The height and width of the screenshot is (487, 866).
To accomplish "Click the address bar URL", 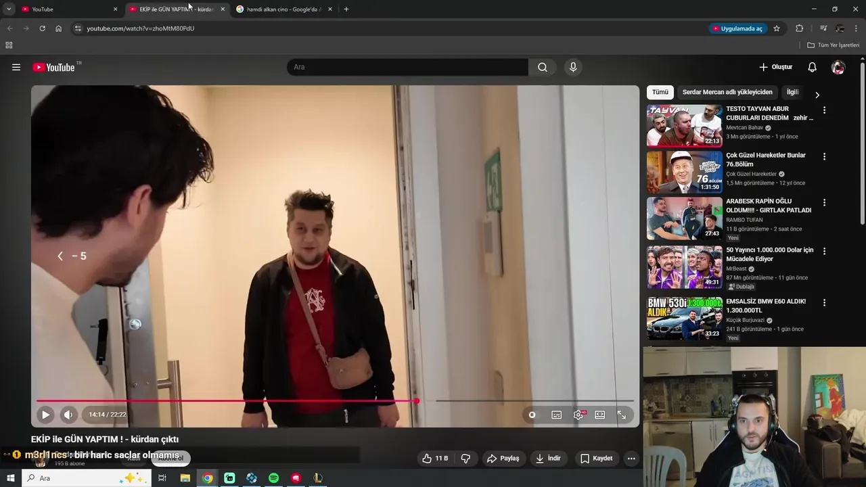I will coord(140,28).
